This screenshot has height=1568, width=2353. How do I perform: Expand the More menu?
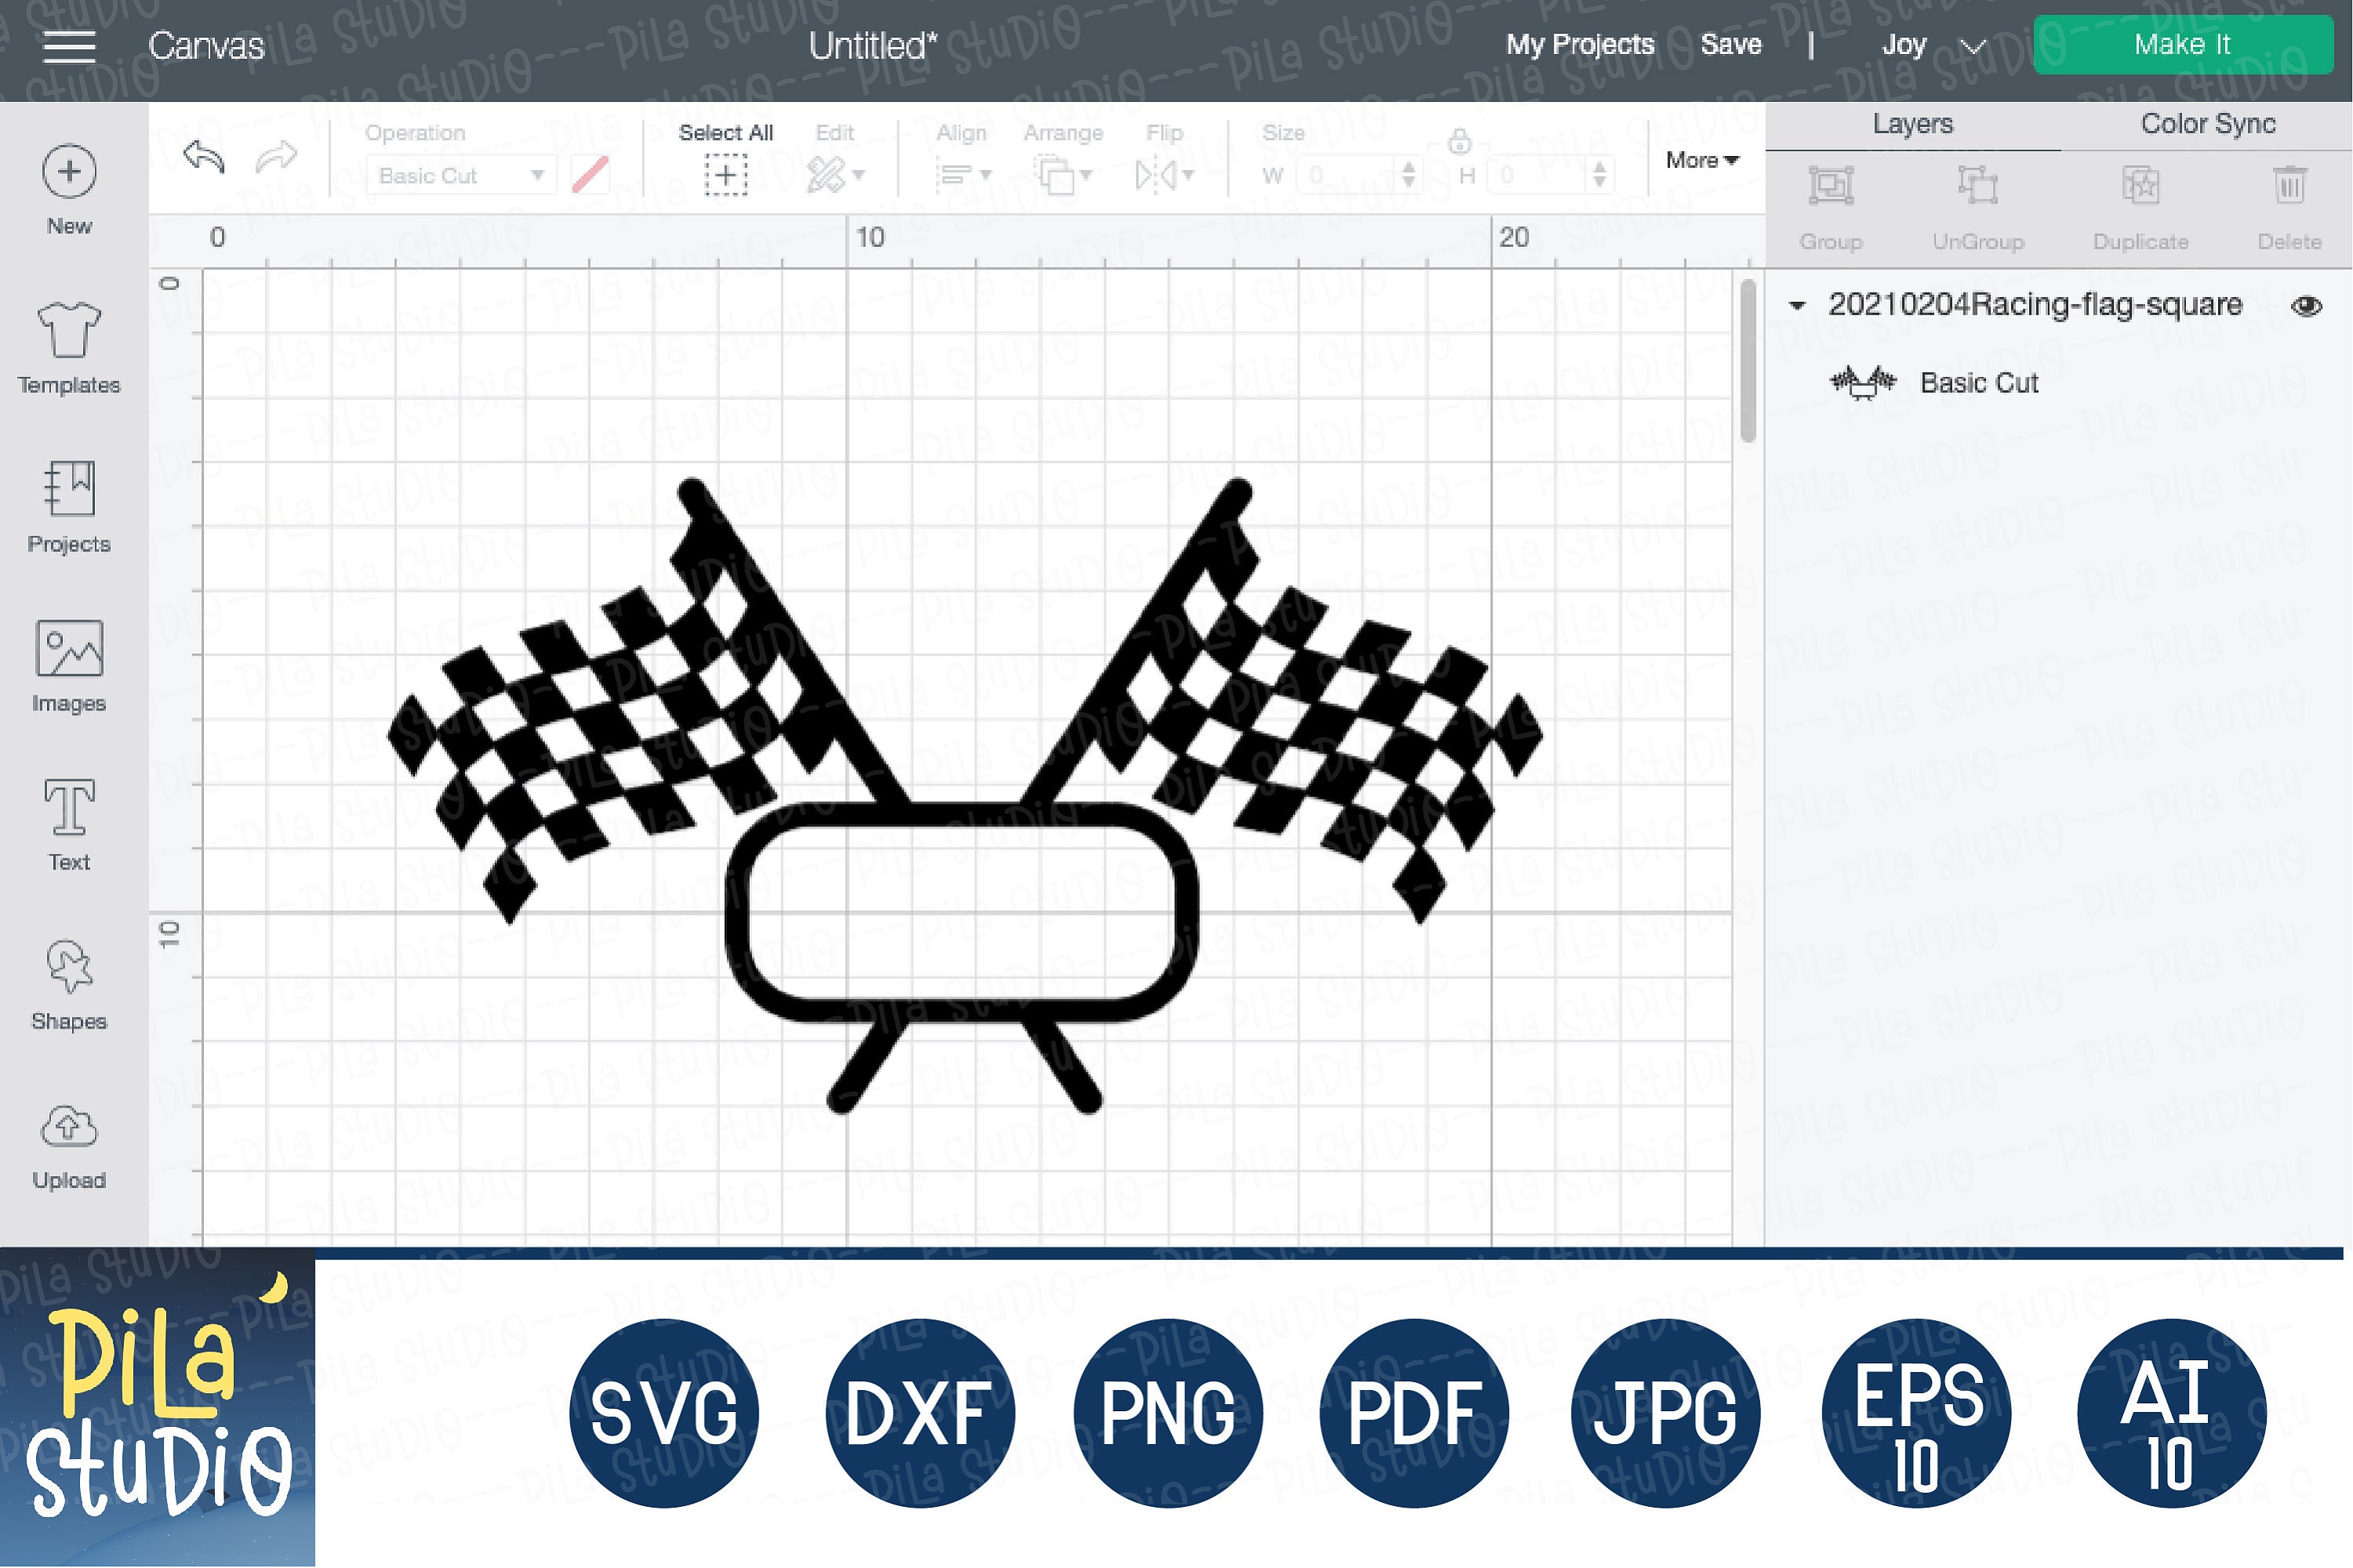[1700, 160]
